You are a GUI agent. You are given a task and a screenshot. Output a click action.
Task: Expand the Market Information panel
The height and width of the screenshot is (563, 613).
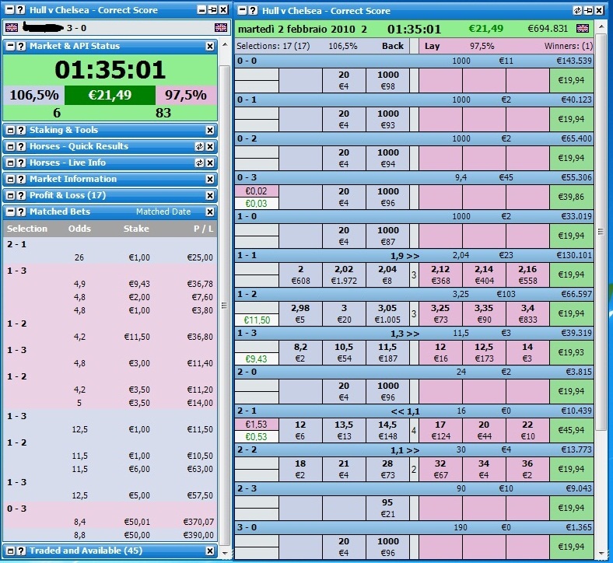coord(11,180)
